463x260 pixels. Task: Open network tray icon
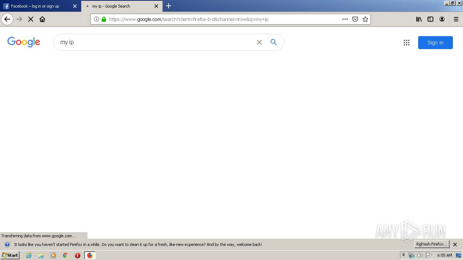click(x=411, y=255)
